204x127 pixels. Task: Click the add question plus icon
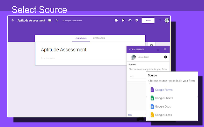point(151,45)
